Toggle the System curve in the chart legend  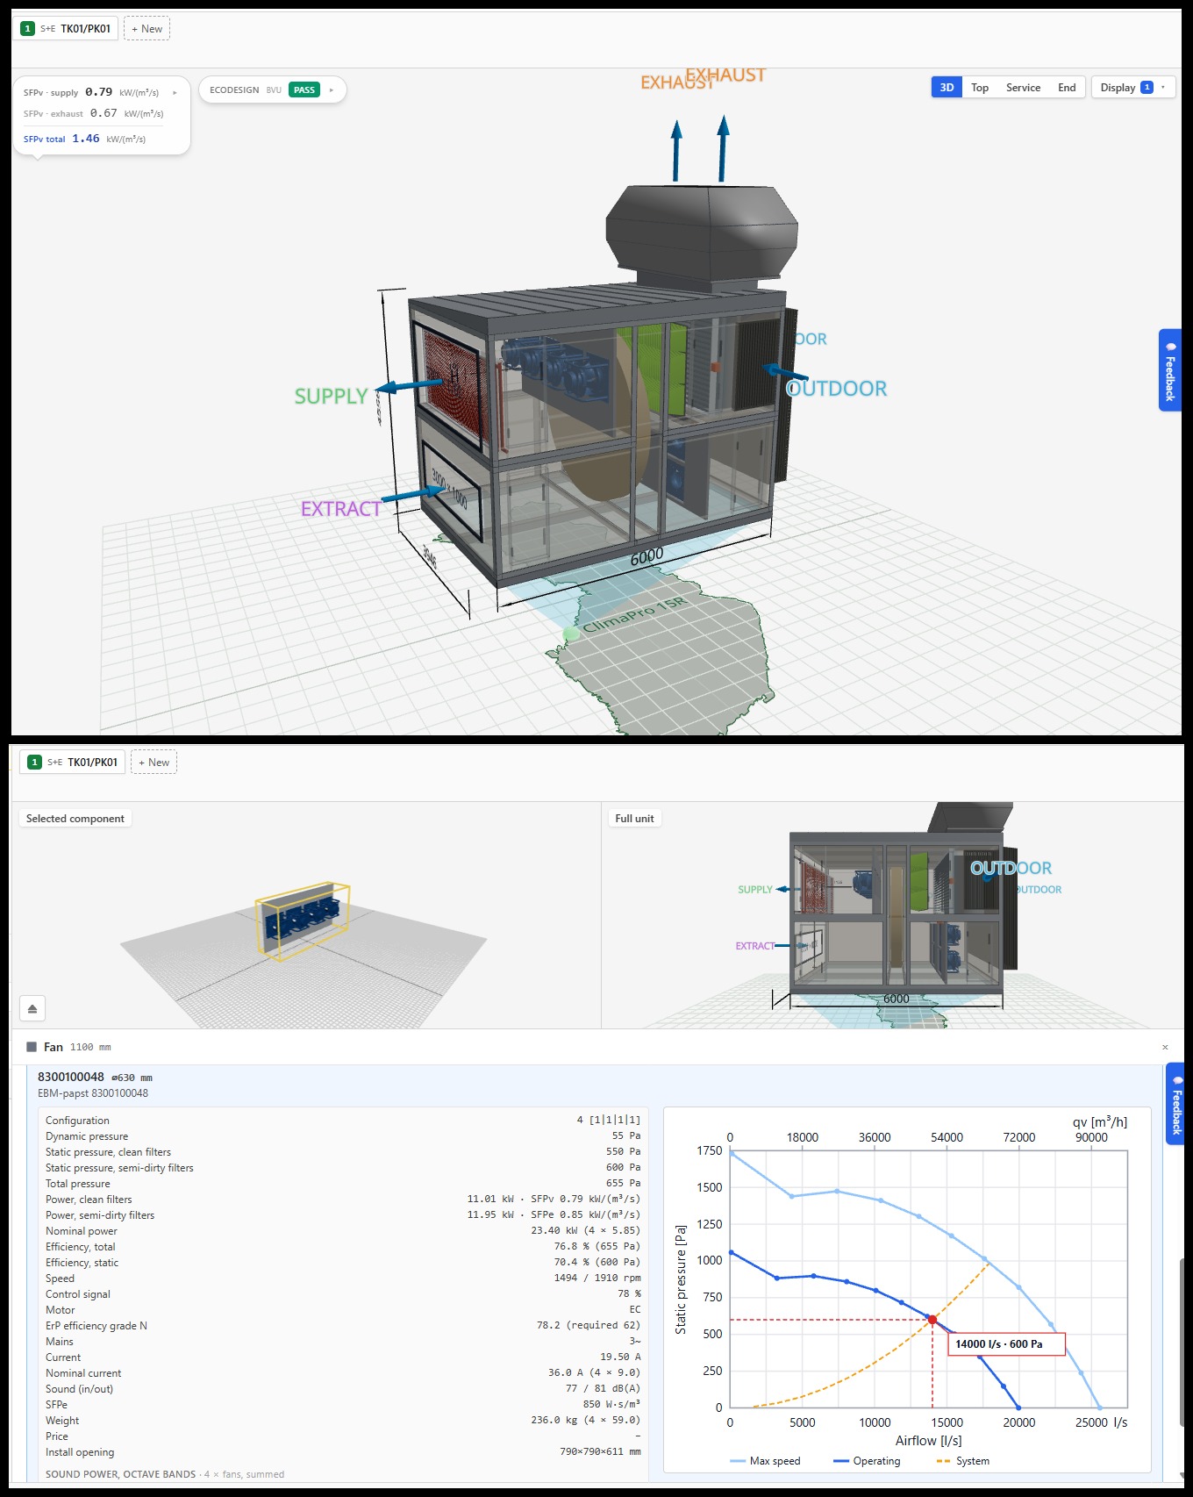pyautogui.click(x=963, y=1461)
